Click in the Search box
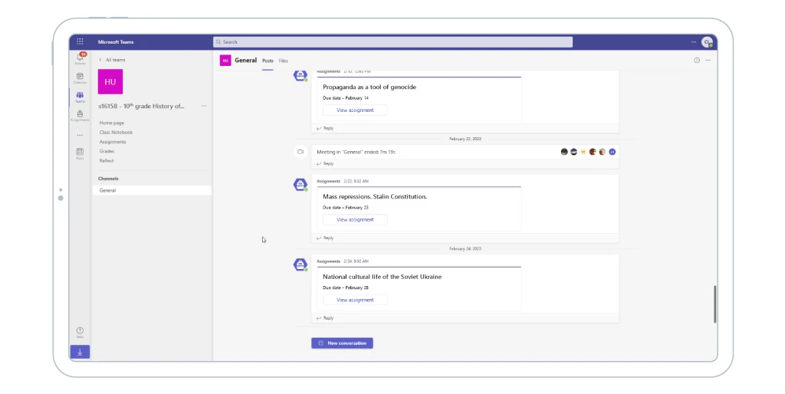The width and height of the screenshot is (785, 394). click(x=392, y=42)
